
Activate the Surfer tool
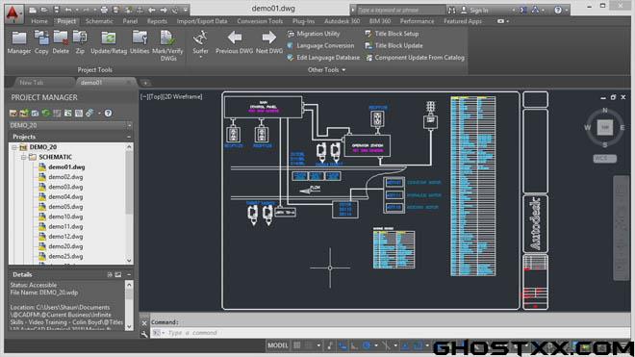200,42
